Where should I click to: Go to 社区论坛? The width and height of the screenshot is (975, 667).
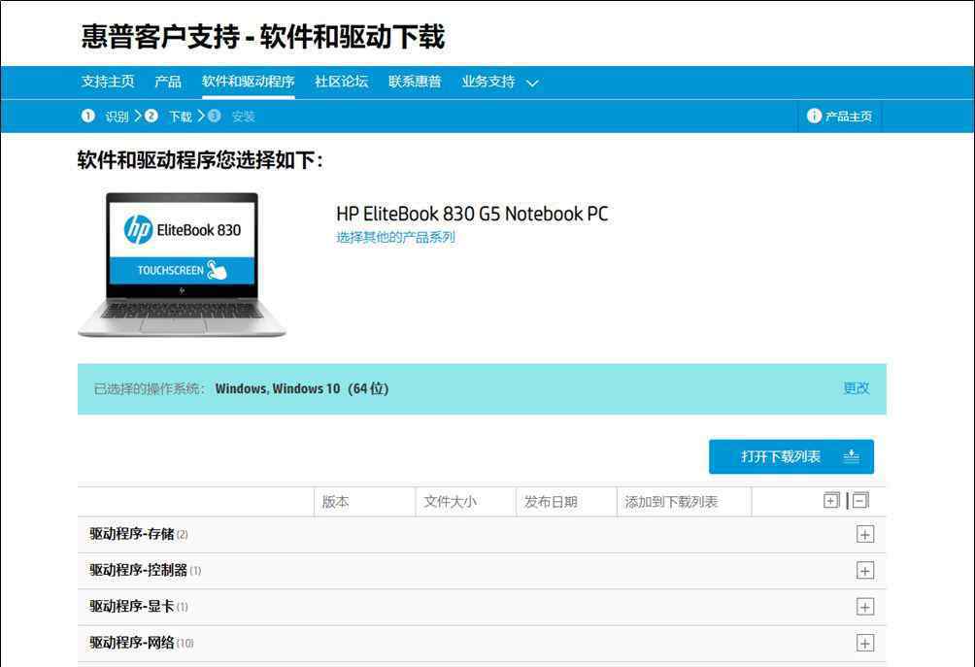(x=342, y=82)
